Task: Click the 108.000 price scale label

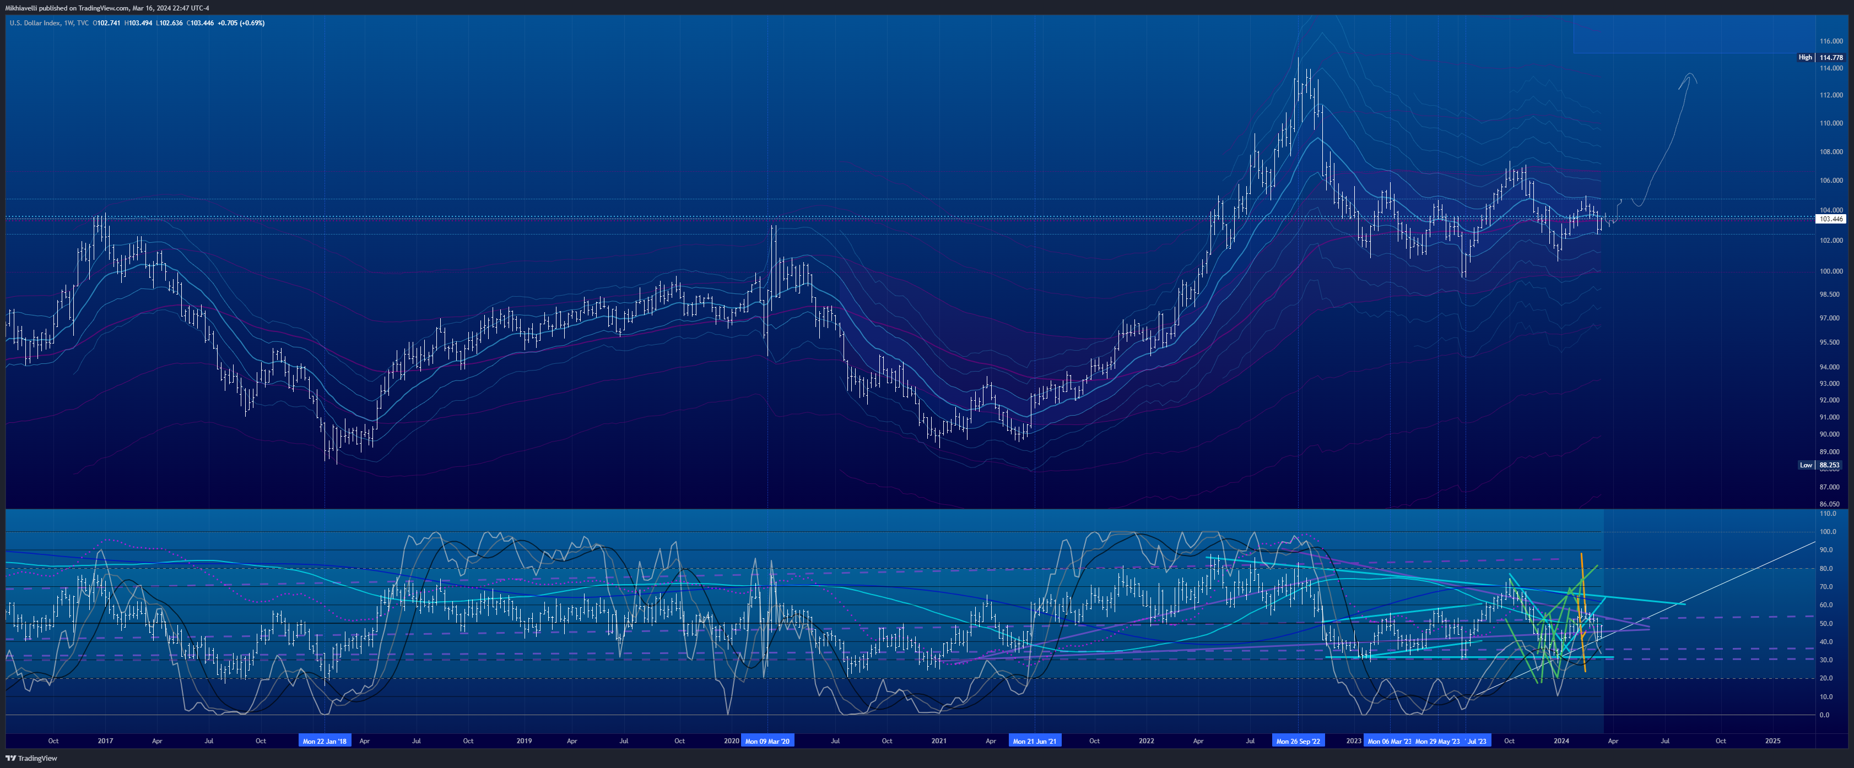Action: coord(1831,152)
